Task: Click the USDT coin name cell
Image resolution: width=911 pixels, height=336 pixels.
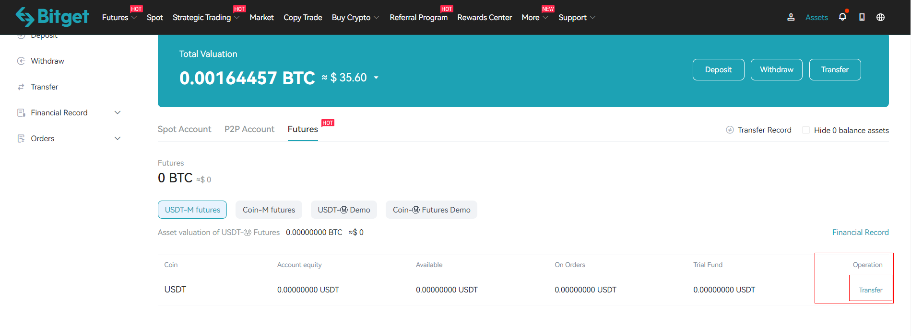Action: point(175,290)
